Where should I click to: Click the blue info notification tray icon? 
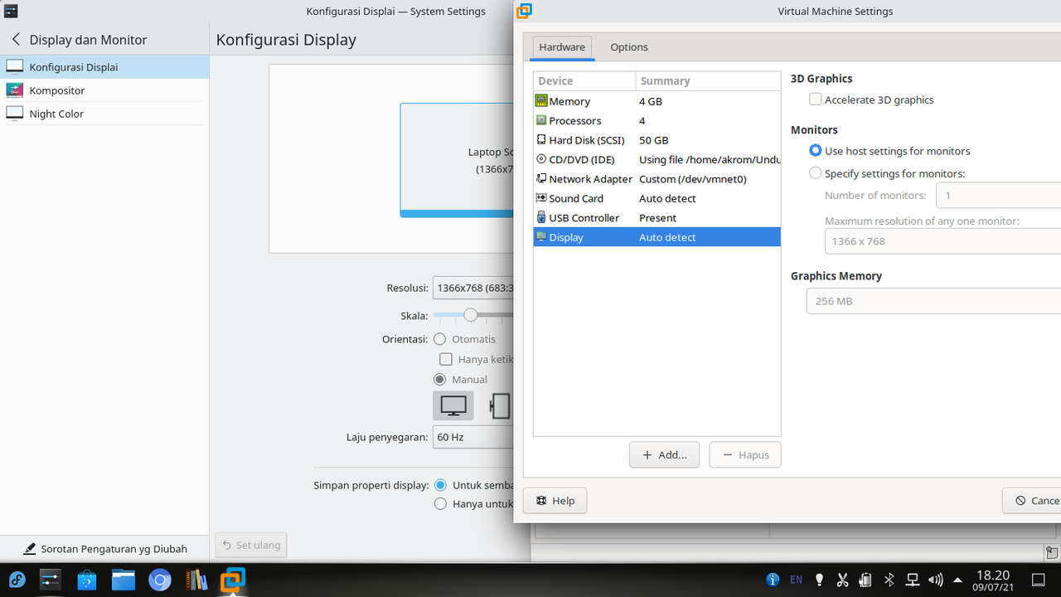(x=773, y=580)
